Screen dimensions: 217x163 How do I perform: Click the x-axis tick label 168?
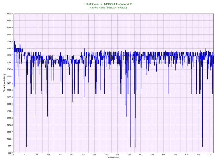60,155
